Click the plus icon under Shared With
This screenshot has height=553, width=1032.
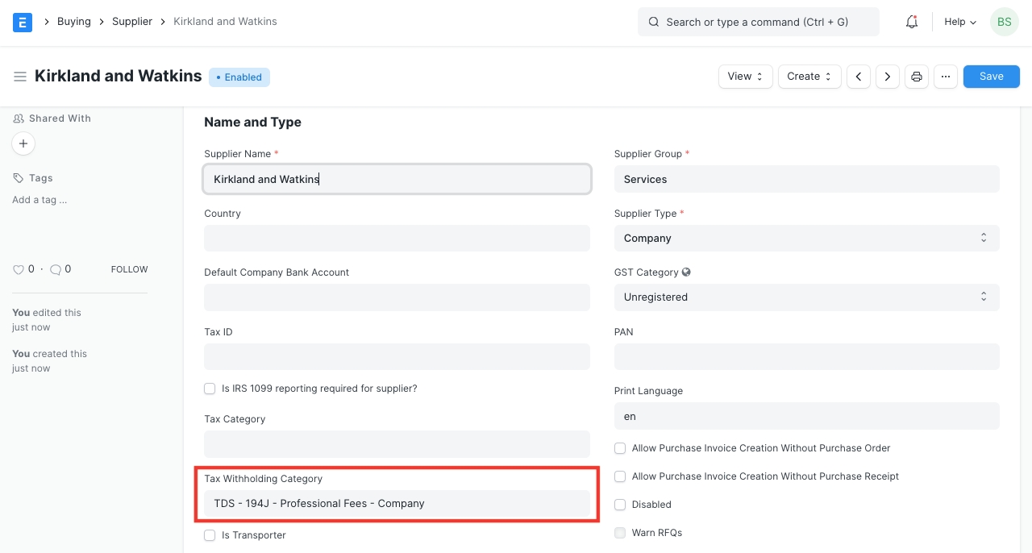click(23, 143)
